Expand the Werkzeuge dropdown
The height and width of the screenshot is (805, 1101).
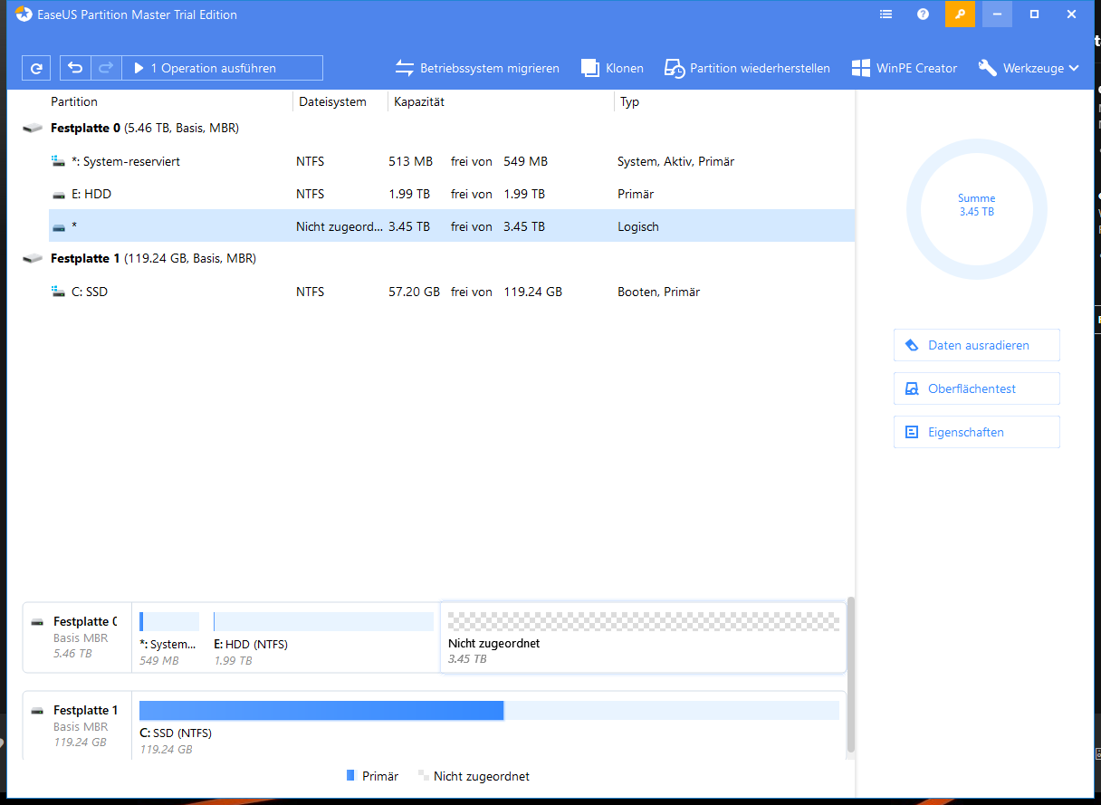(x=1029, y=68)
